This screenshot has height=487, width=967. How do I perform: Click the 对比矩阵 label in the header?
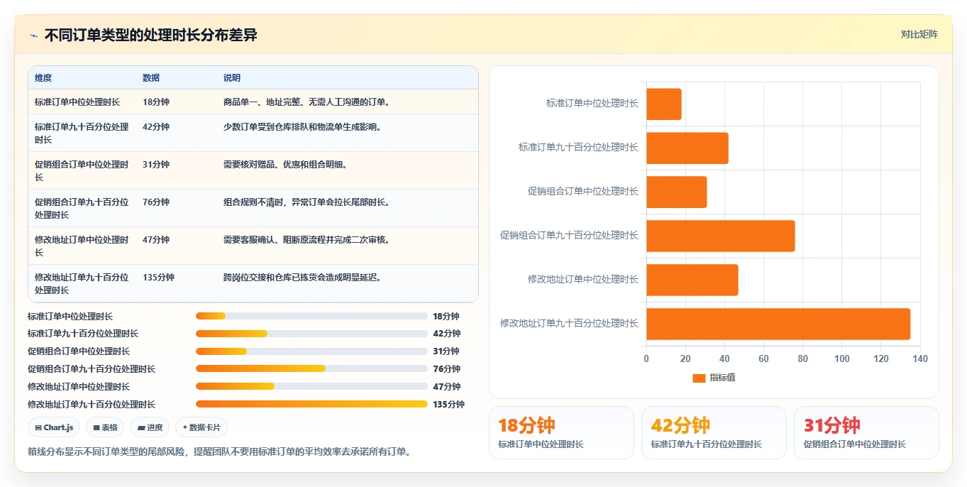click(x=919, y=34)
